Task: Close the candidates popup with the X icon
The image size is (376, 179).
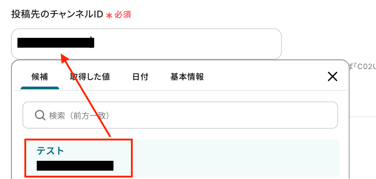Action: (x=332, y=77)
